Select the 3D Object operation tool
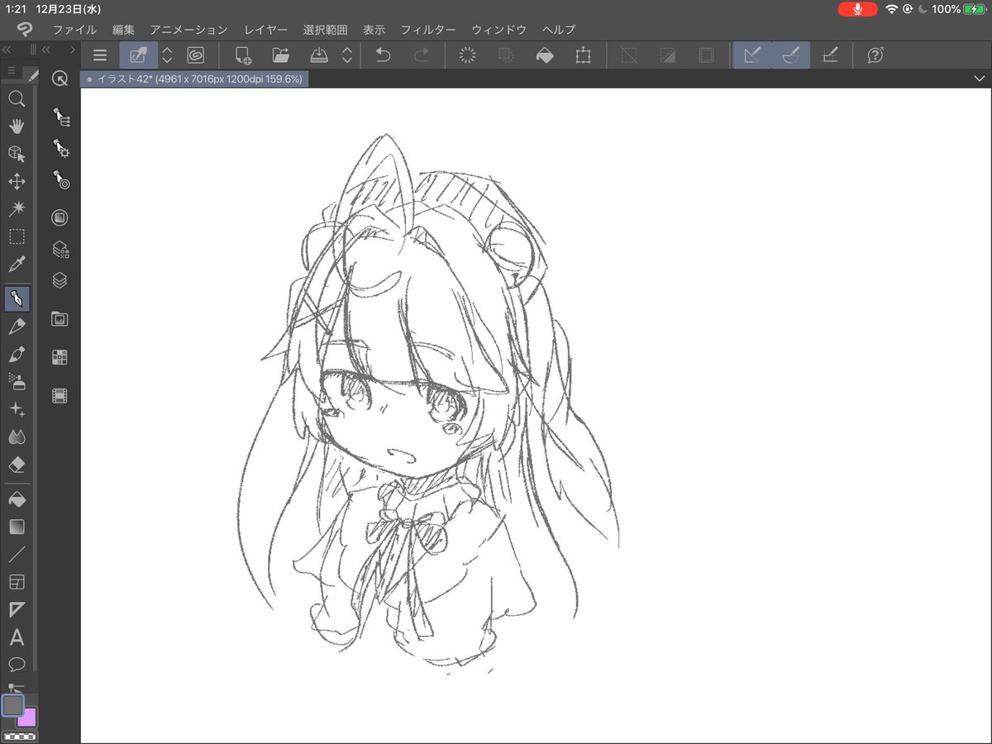 (17, 154)
